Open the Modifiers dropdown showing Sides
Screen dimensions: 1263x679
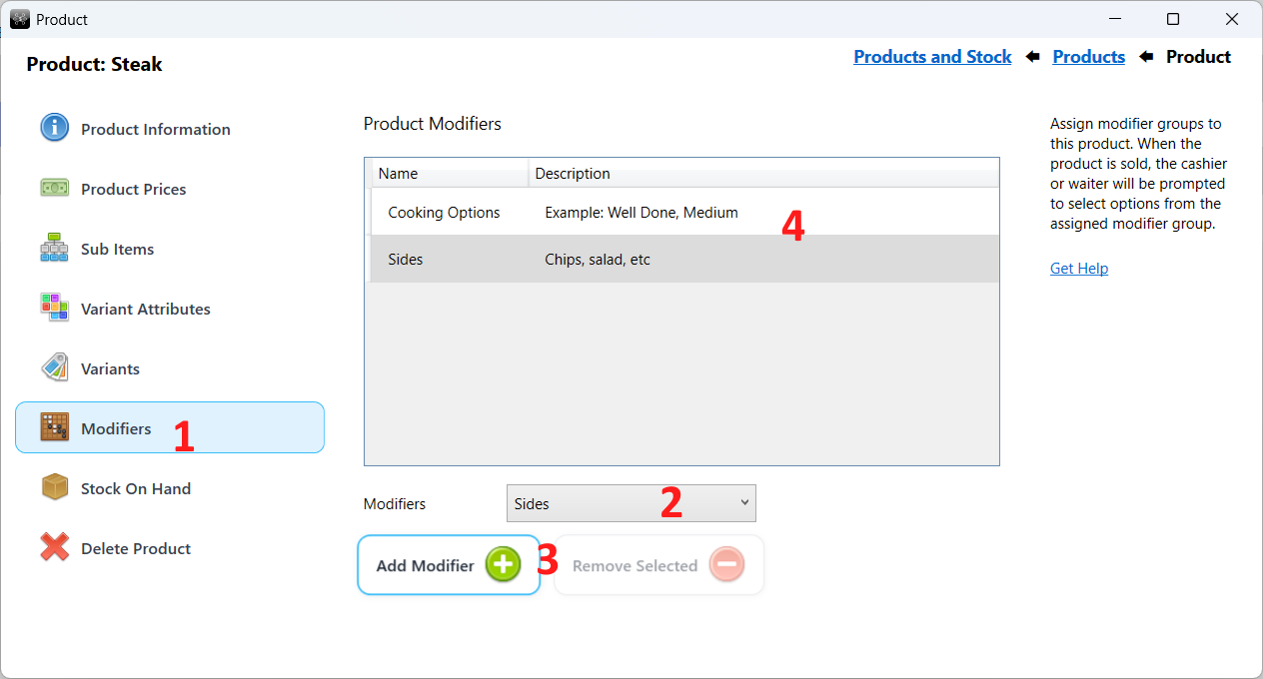[x=631, y=503]
